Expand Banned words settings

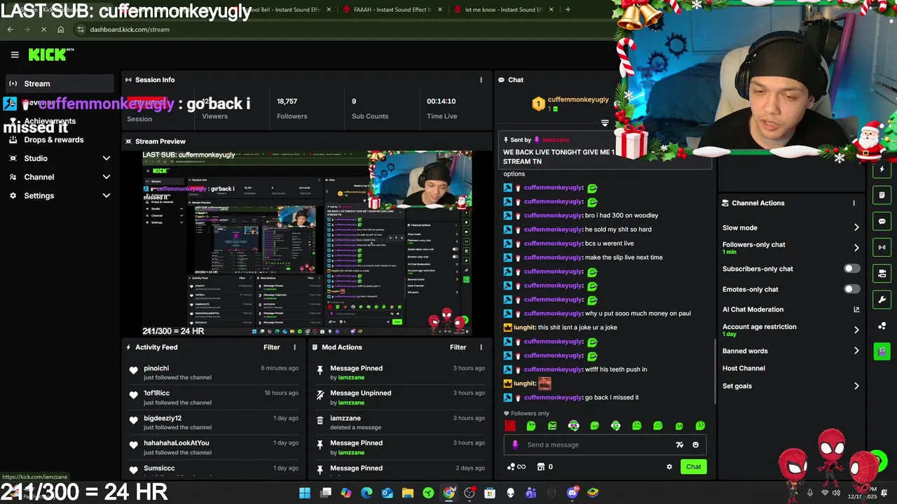click(x=856, y=351)
